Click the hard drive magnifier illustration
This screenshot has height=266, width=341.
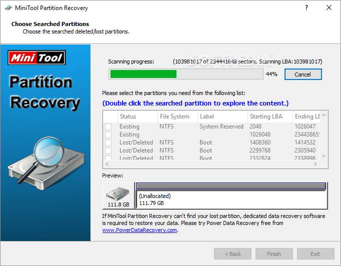[x=46, y=164]
